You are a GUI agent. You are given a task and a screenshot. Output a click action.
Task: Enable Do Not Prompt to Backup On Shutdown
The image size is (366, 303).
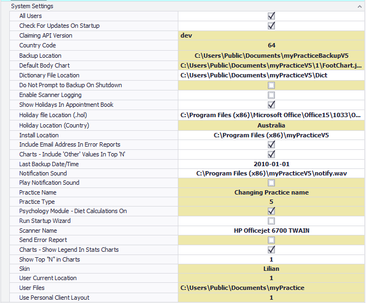(271, 85)
